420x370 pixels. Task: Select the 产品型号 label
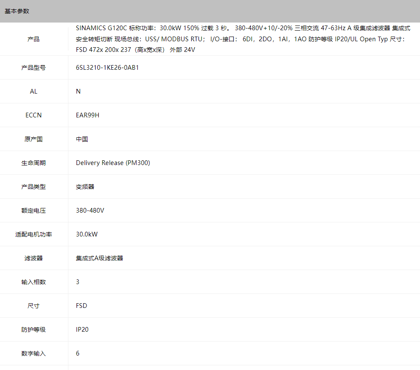click(34, 68)
